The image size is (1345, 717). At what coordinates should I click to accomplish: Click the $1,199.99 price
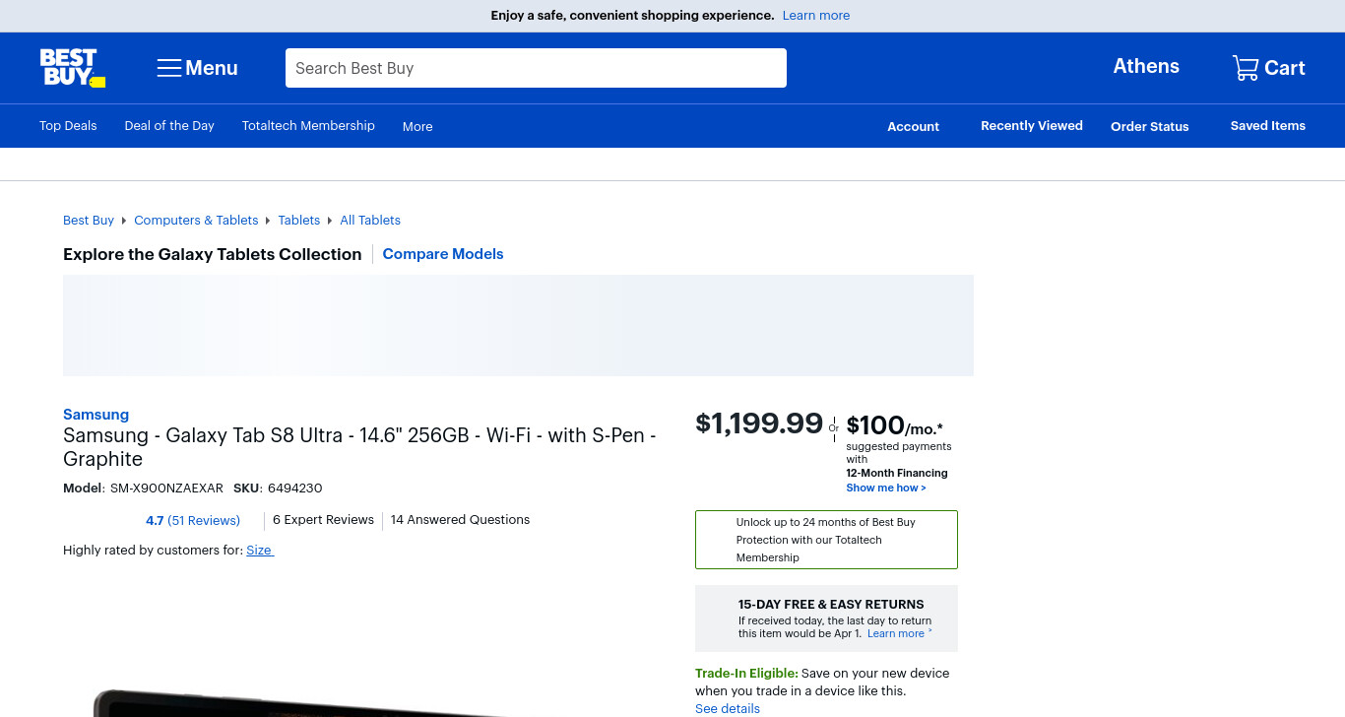coord(759,424)
